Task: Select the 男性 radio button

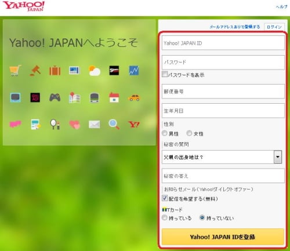Action: (165, 133)
